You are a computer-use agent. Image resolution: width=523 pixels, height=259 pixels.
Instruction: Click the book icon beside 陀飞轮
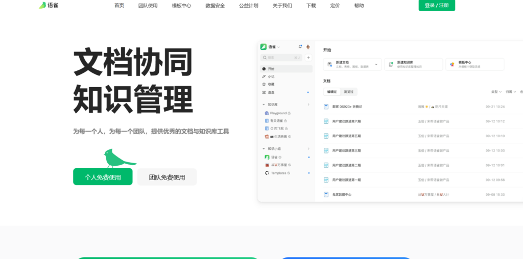[x=267, y=128]
